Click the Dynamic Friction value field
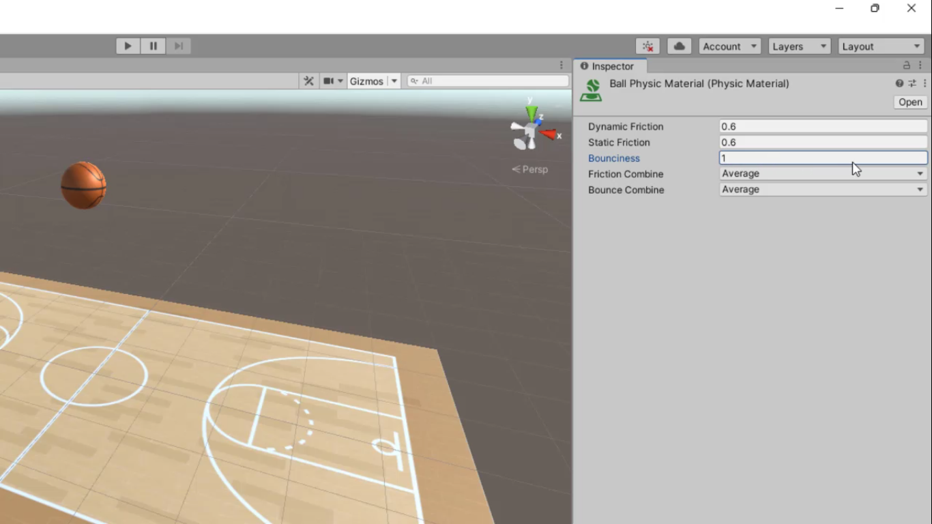 [x=823, y=126]
